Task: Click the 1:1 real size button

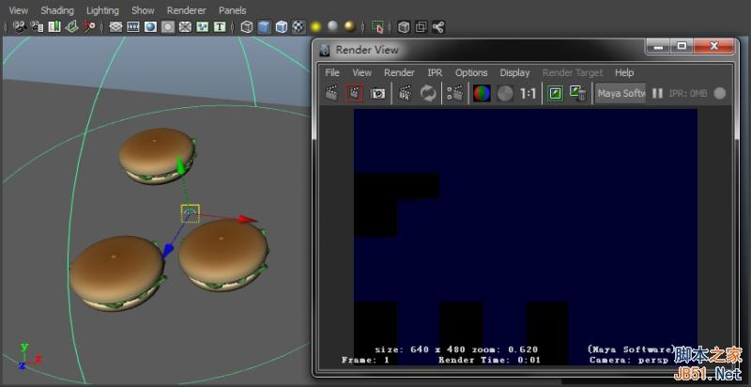Action: click(528, 93)
